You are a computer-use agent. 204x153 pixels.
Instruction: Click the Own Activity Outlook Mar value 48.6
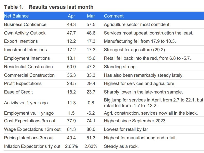(91, 33)
